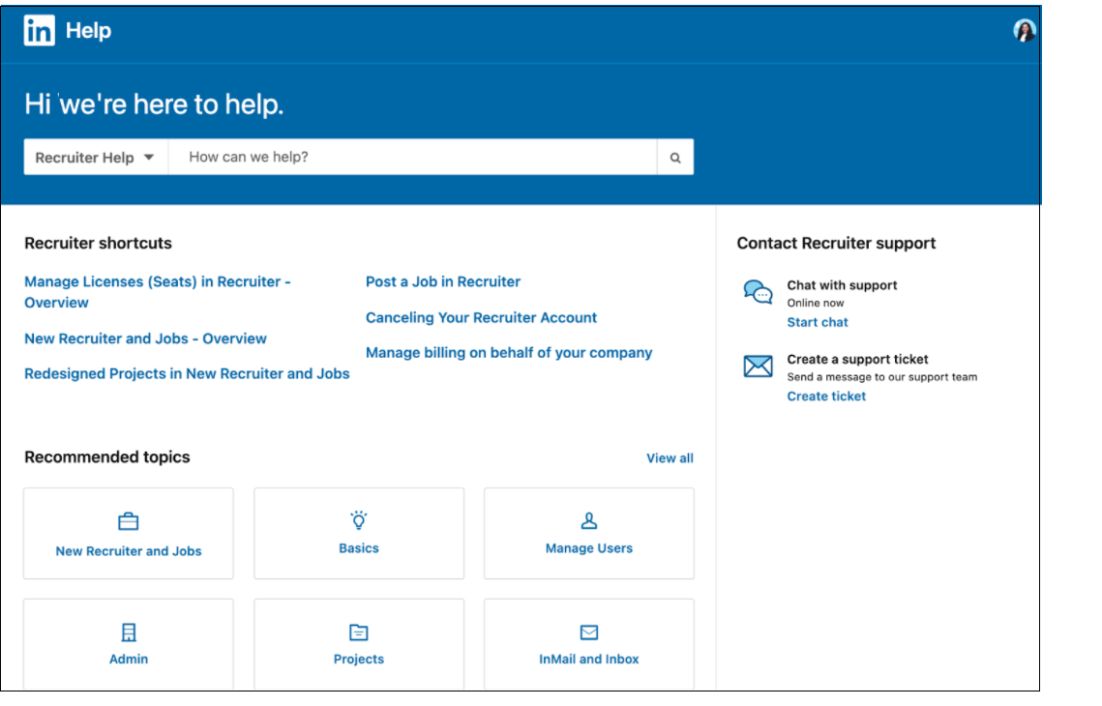The height and width of the screenshot is (706, 1102).
Task: Click the Online now status text
Action: pos(816,303)
